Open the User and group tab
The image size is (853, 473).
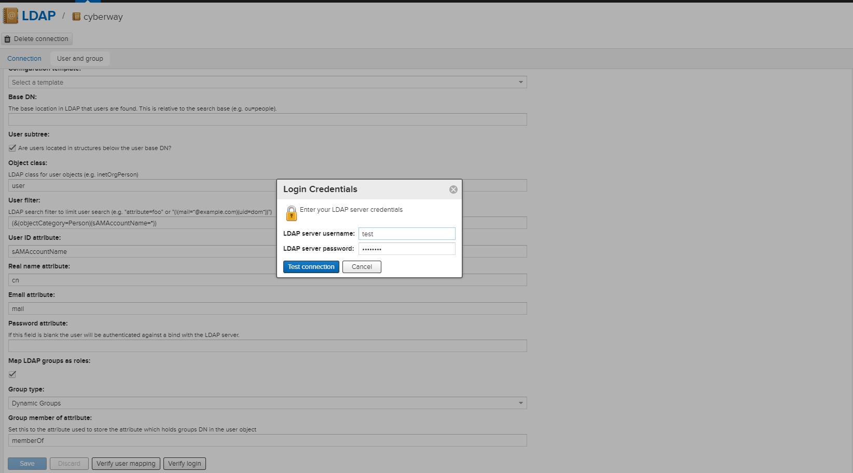[x=80, y=59]
